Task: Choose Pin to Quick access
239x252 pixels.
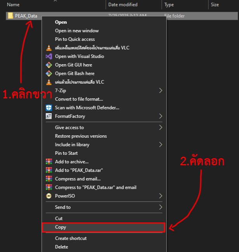Action: [x=75, y=39]
